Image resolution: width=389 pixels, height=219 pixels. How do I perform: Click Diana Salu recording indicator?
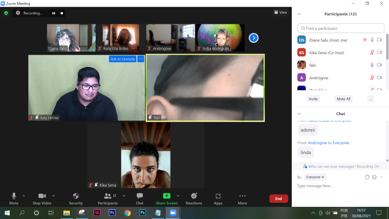click(365, 40)
